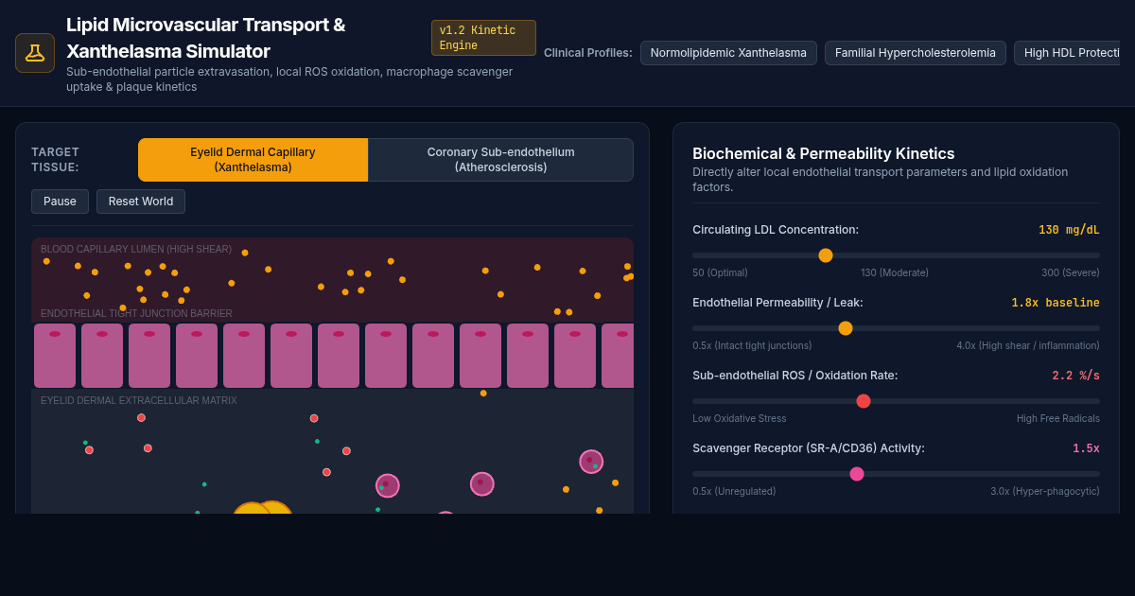
Task: Click the first endothelial cell in the barrier
Action: pyautogui.click(x=55, y=356)
